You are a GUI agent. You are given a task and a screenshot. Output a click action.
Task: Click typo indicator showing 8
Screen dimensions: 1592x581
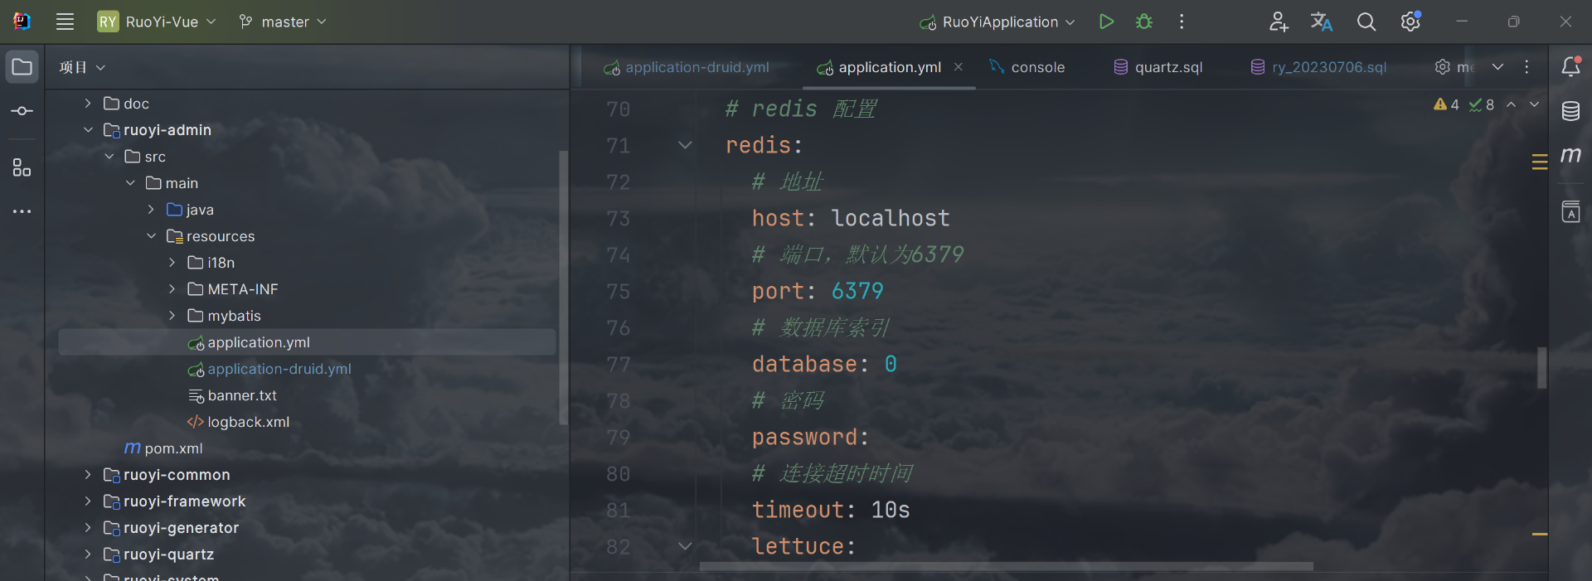pyautogui.click(x=1482, y=104)
